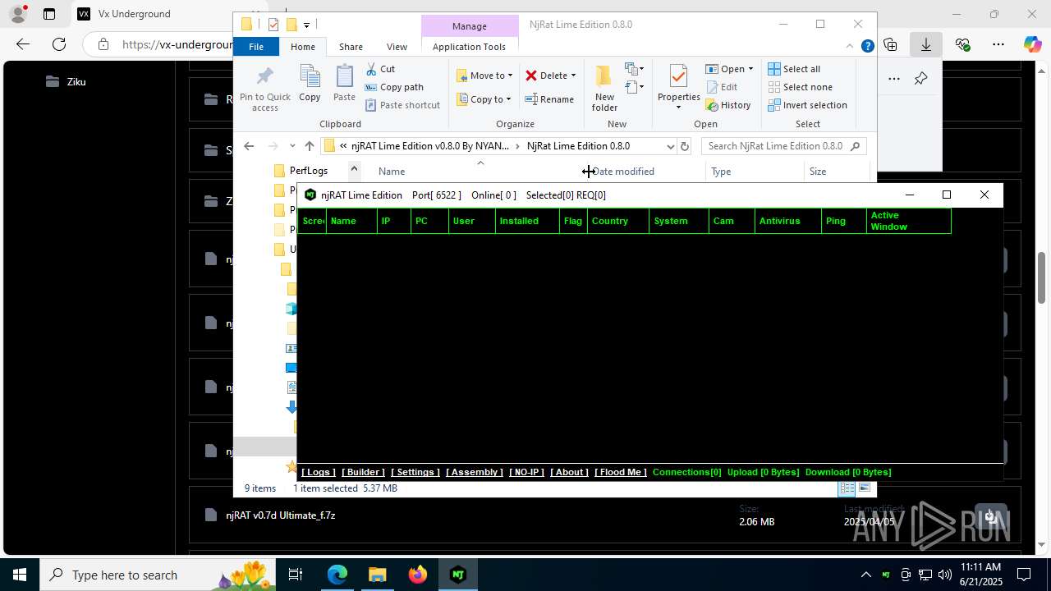The height and width of the screenshot is (591, 1051).
Task: Open browser Settings and more menu
Action: pos(998,44)
